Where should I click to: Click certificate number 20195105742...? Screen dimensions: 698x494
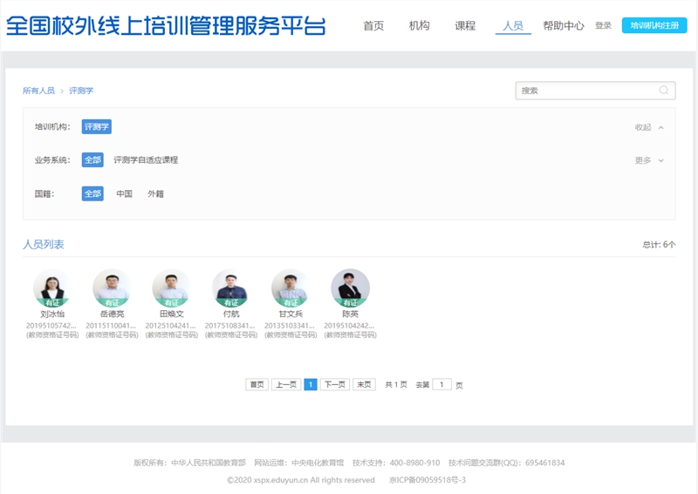51,326
